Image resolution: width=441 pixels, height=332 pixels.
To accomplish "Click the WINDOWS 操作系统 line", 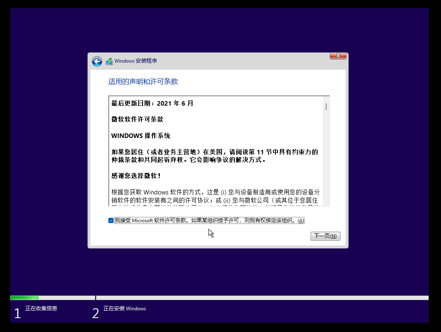I will [x=141, y=136].
